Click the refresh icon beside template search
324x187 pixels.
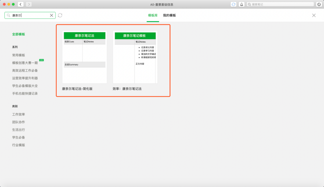[60, 15]
